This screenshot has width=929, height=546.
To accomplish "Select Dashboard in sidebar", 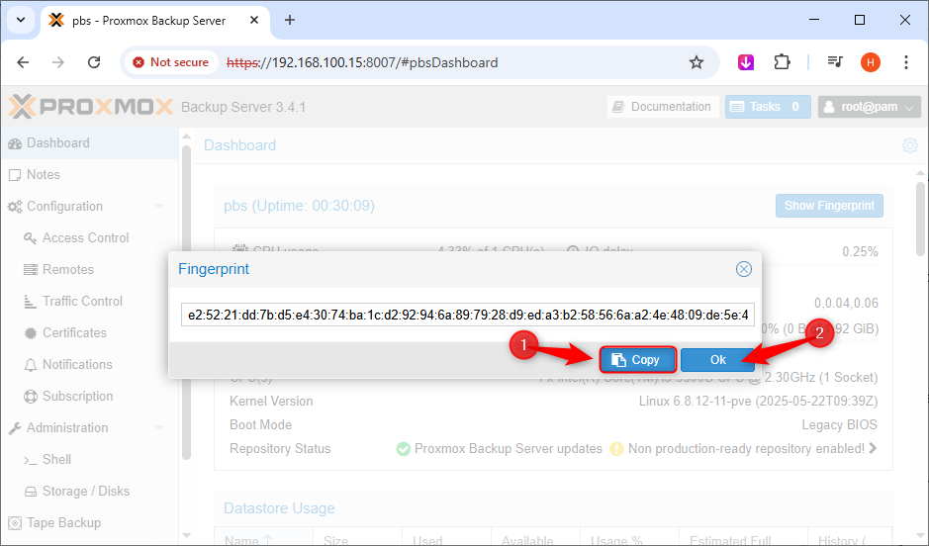I will [x=89, y=142].
